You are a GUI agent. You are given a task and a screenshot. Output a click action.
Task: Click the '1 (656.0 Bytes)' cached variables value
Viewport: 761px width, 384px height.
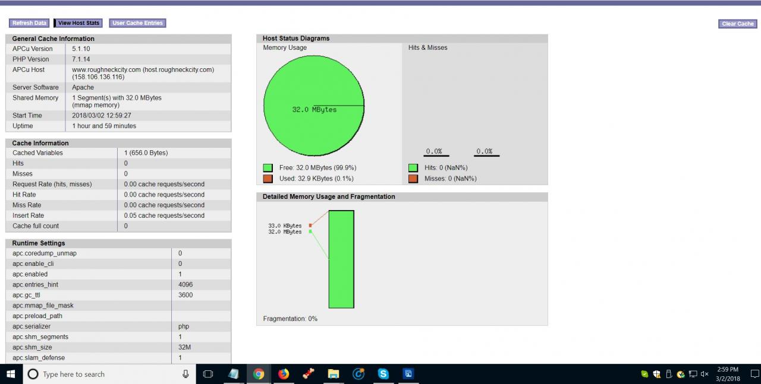pyautogui.click(x=146, y=153)
